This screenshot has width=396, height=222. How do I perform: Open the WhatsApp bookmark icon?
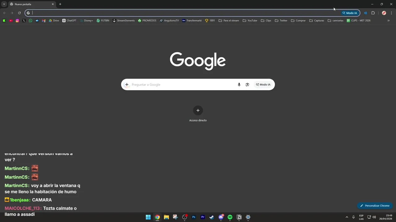[30, 21]
